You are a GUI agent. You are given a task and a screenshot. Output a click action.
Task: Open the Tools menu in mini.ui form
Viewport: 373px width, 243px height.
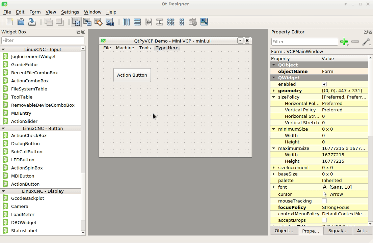click(x=145, y=48)
